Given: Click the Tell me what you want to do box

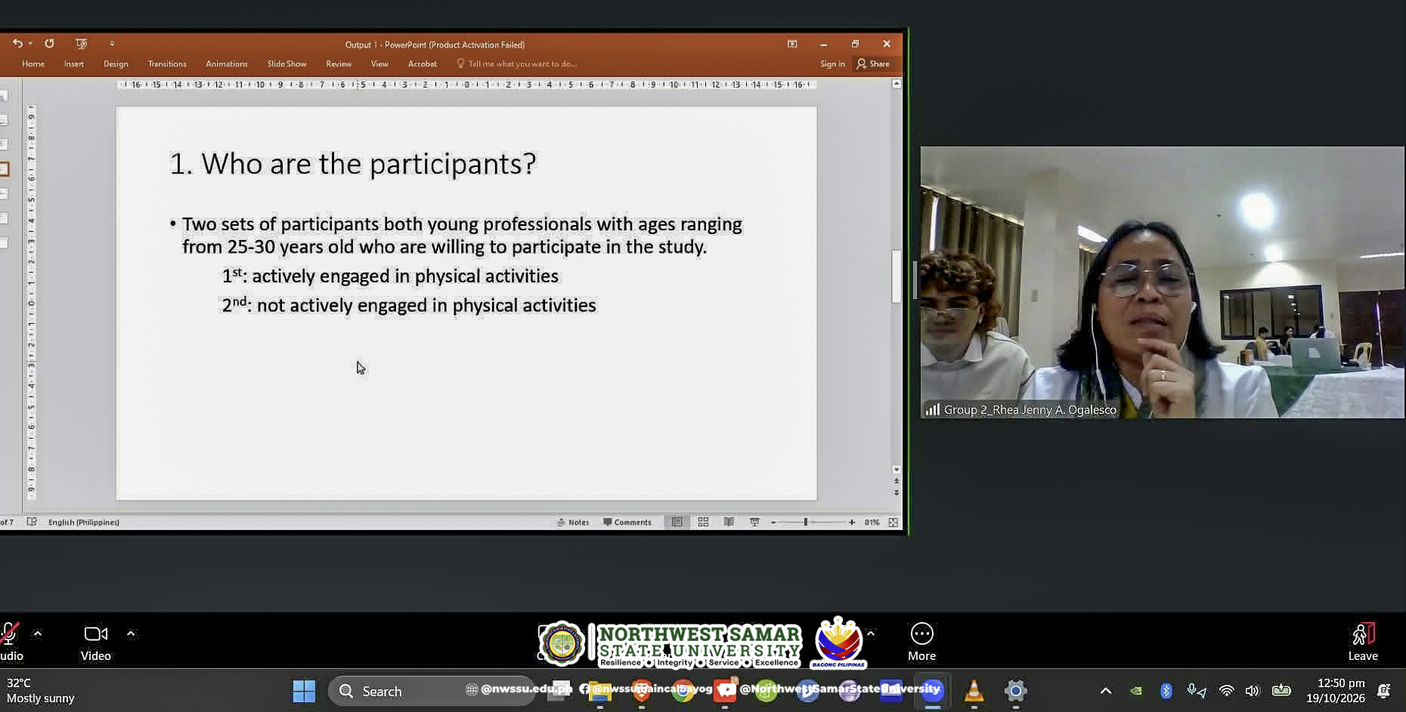Looking at the screenshot, I should pyautogui.click(x=517, y=64).
